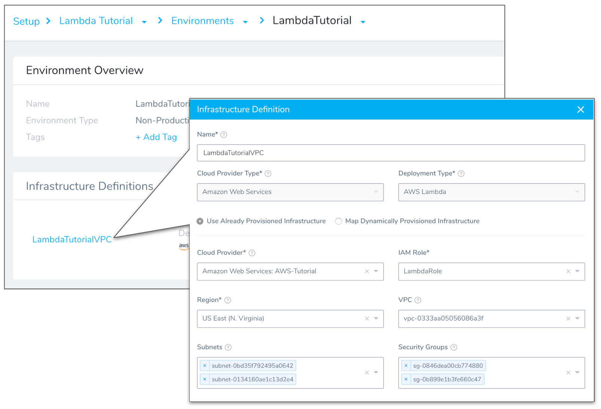Select Use Already Provisioned Infrastructure option
The image size is (601, 409).
pyautogui.click(x=200, y=221)
